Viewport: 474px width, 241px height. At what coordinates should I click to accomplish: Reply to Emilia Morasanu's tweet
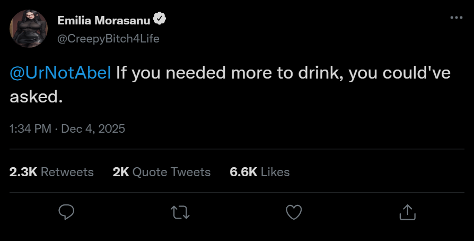[66, 212]
